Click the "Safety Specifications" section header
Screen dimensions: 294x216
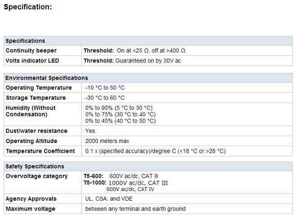point(35,166)
